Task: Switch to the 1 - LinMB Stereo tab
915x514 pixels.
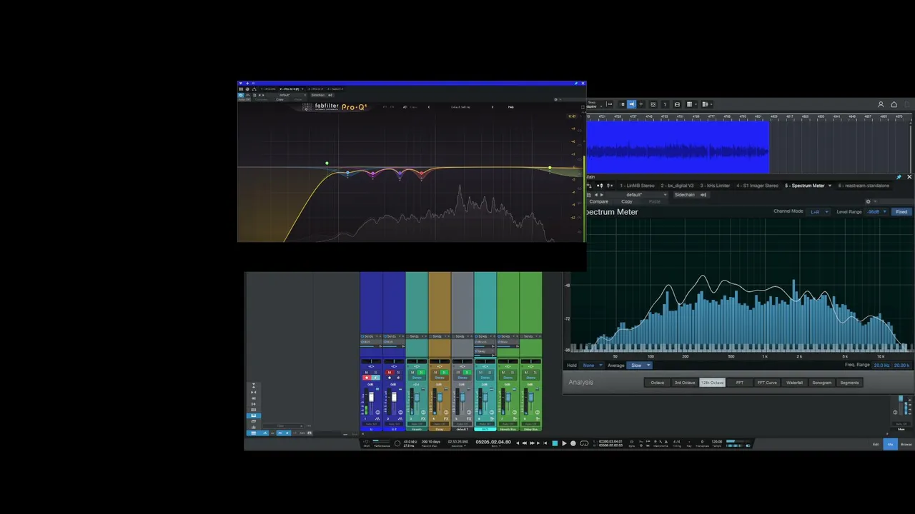Action: [637, 186]
